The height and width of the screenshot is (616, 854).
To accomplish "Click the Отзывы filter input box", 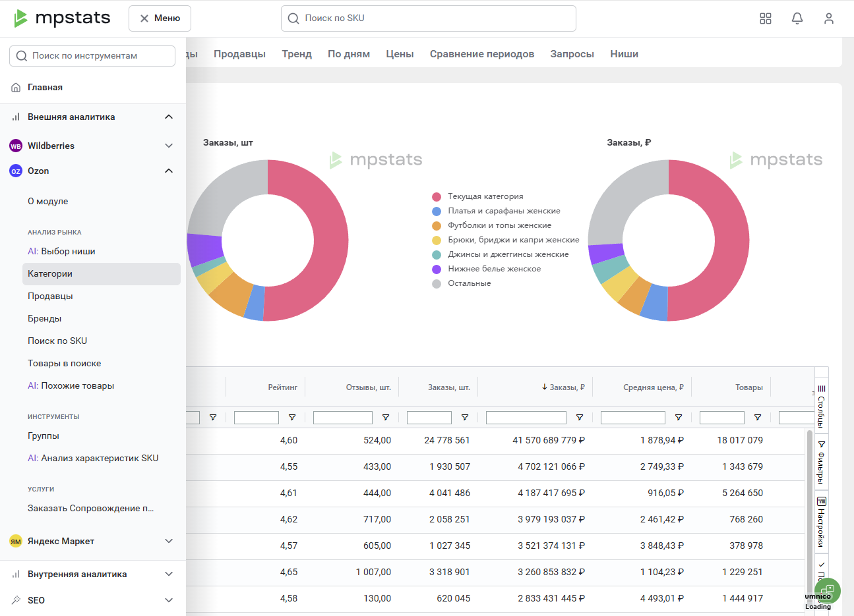I will 343,418.
